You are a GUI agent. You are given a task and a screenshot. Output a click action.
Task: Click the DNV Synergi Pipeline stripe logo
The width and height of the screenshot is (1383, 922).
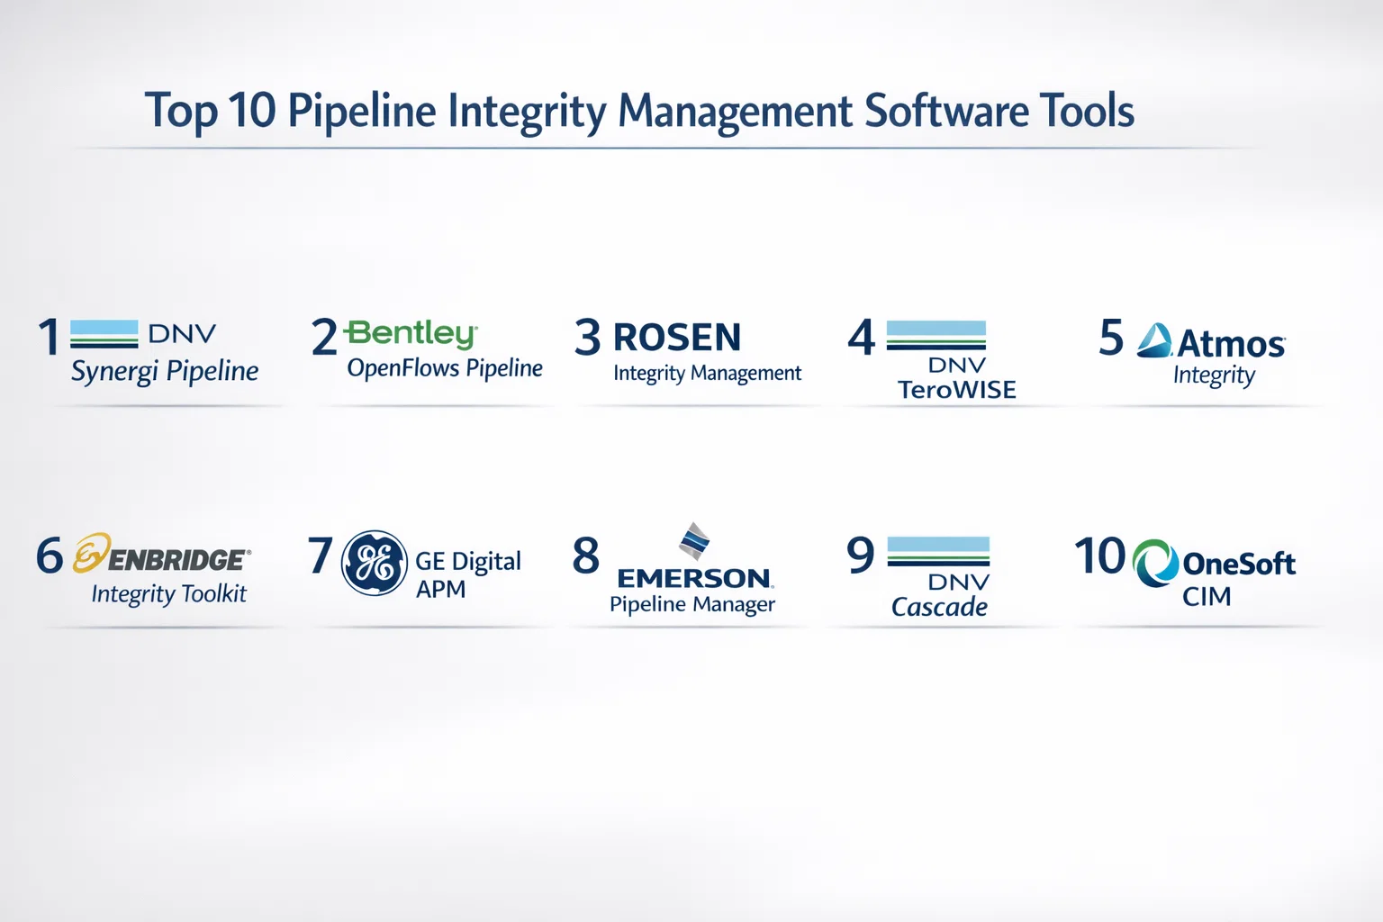104,334
